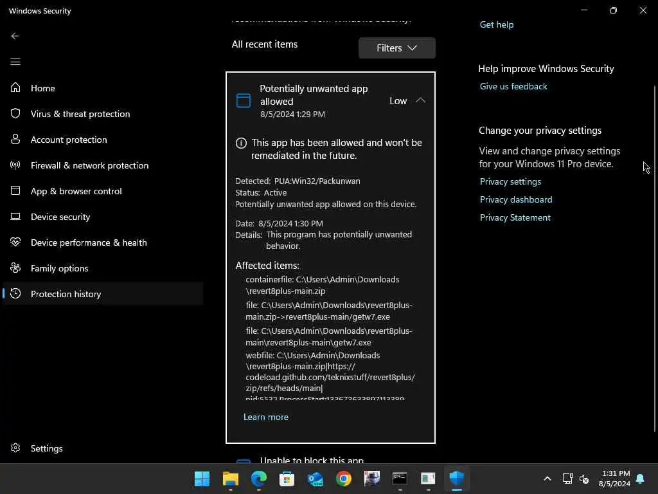Click the Device performance & health heart icon
The width and height of the screenshot is (658, 494).
point(15,242)
